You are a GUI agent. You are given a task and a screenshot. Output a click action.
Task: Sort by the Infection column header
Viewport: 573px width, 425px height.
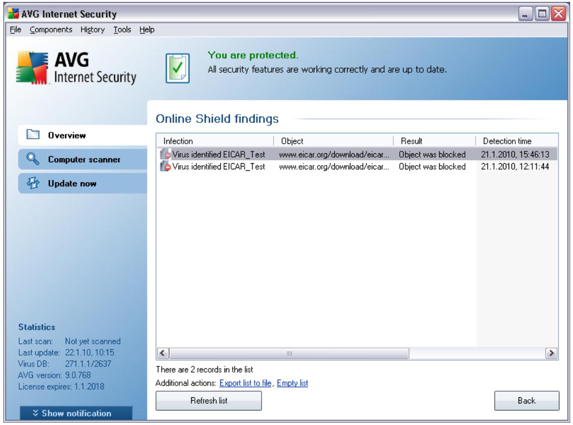pyautogui.click(x=215, y=140)
